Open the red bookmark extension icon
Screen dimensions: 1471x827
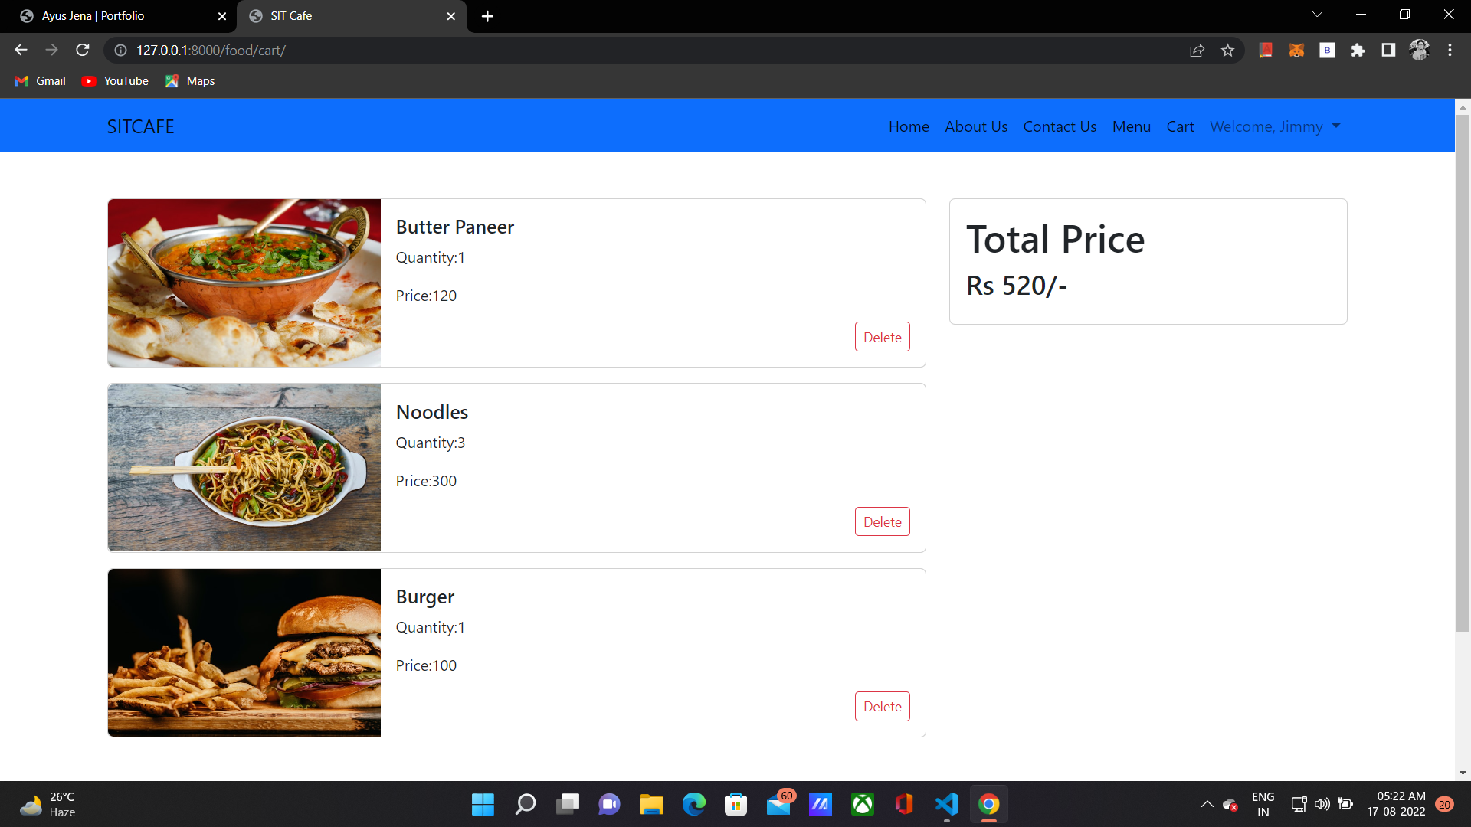[1266, 50]
